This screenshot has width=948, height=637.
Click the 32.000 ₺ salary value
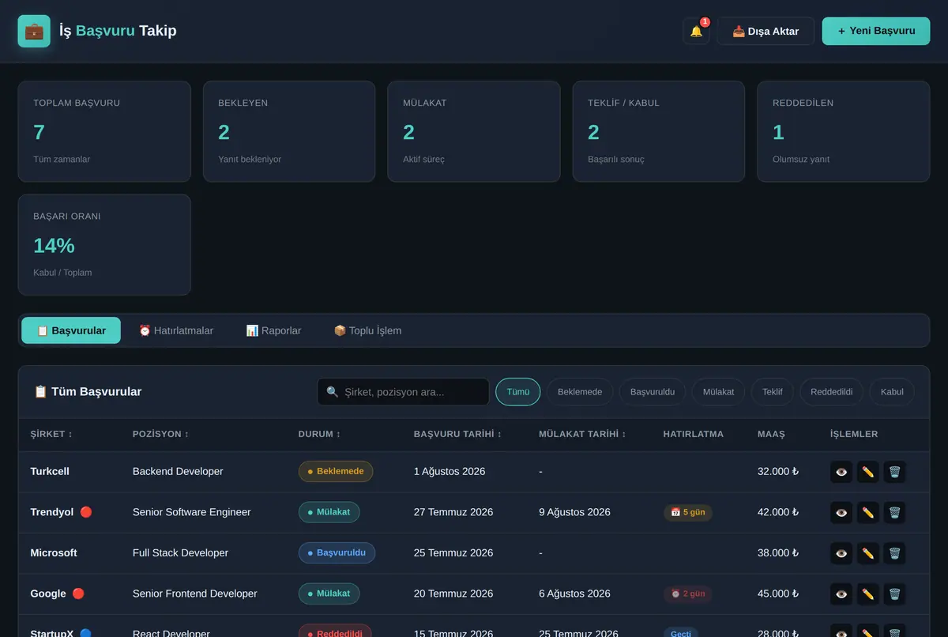778,472
